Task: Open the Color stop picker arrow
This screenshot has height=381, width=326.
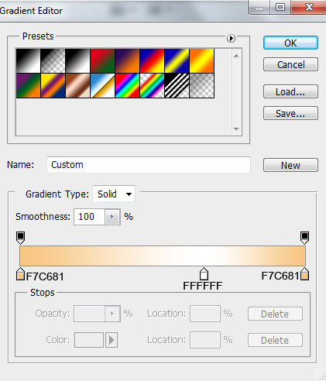Action: [112, 340]
